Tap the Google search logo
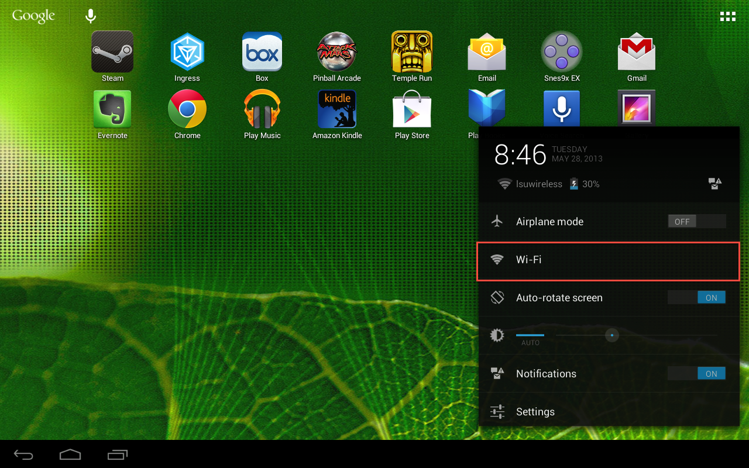 (33, 16)
